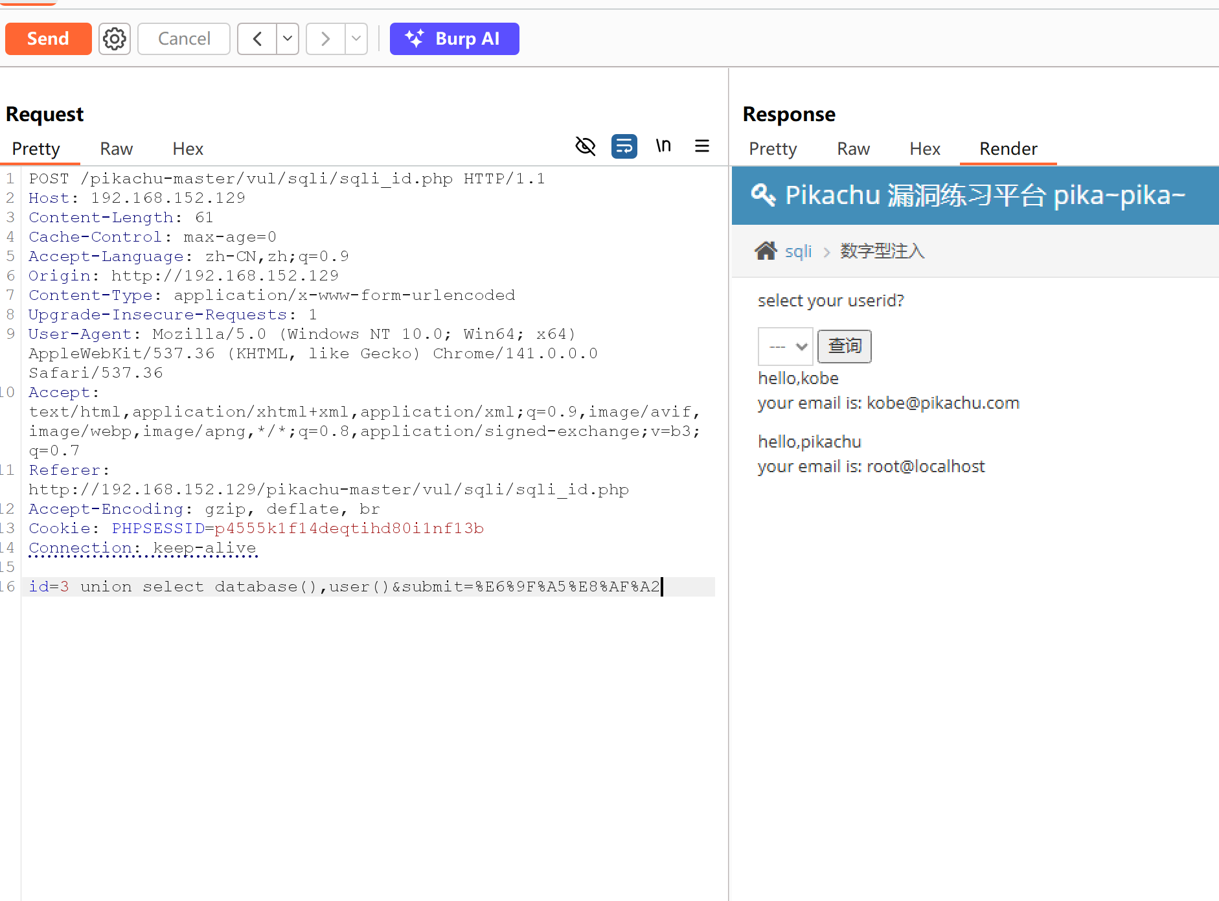Go forward to next request arrow
Image resolution: width=1219 pixels, height=901 pixels.
pyautogui.click(x=325, y=39)
